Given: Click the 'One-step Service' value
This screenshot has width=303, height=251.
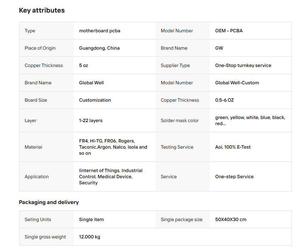Looking at the screenshot, I should pyautogui.click(x=234, y=177).
